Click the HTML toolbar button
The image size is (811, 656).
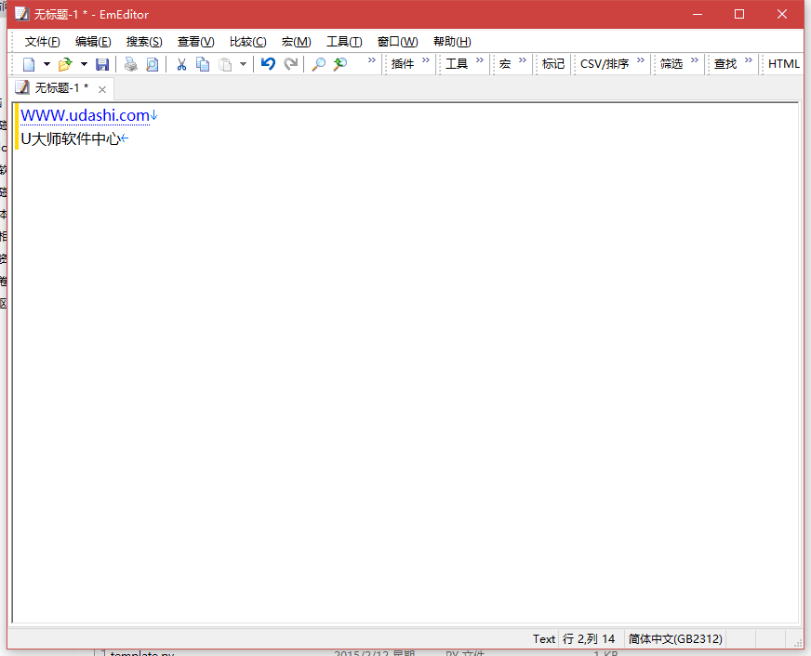coord(783,63)
